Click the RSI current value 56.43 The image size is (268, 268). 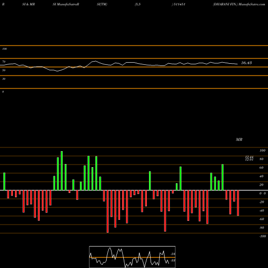tap(247, 63)
